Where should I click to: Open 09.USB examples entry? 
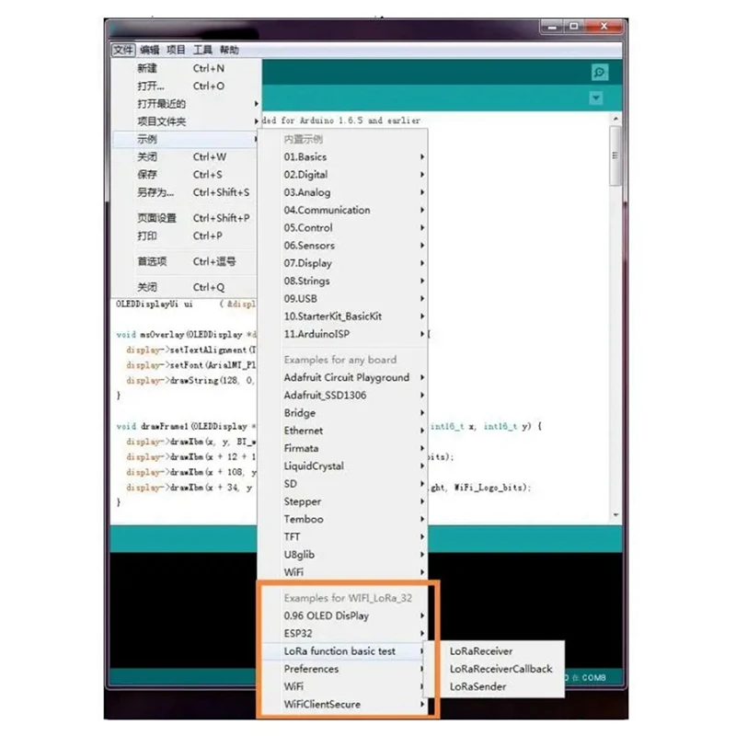point(343,298)
